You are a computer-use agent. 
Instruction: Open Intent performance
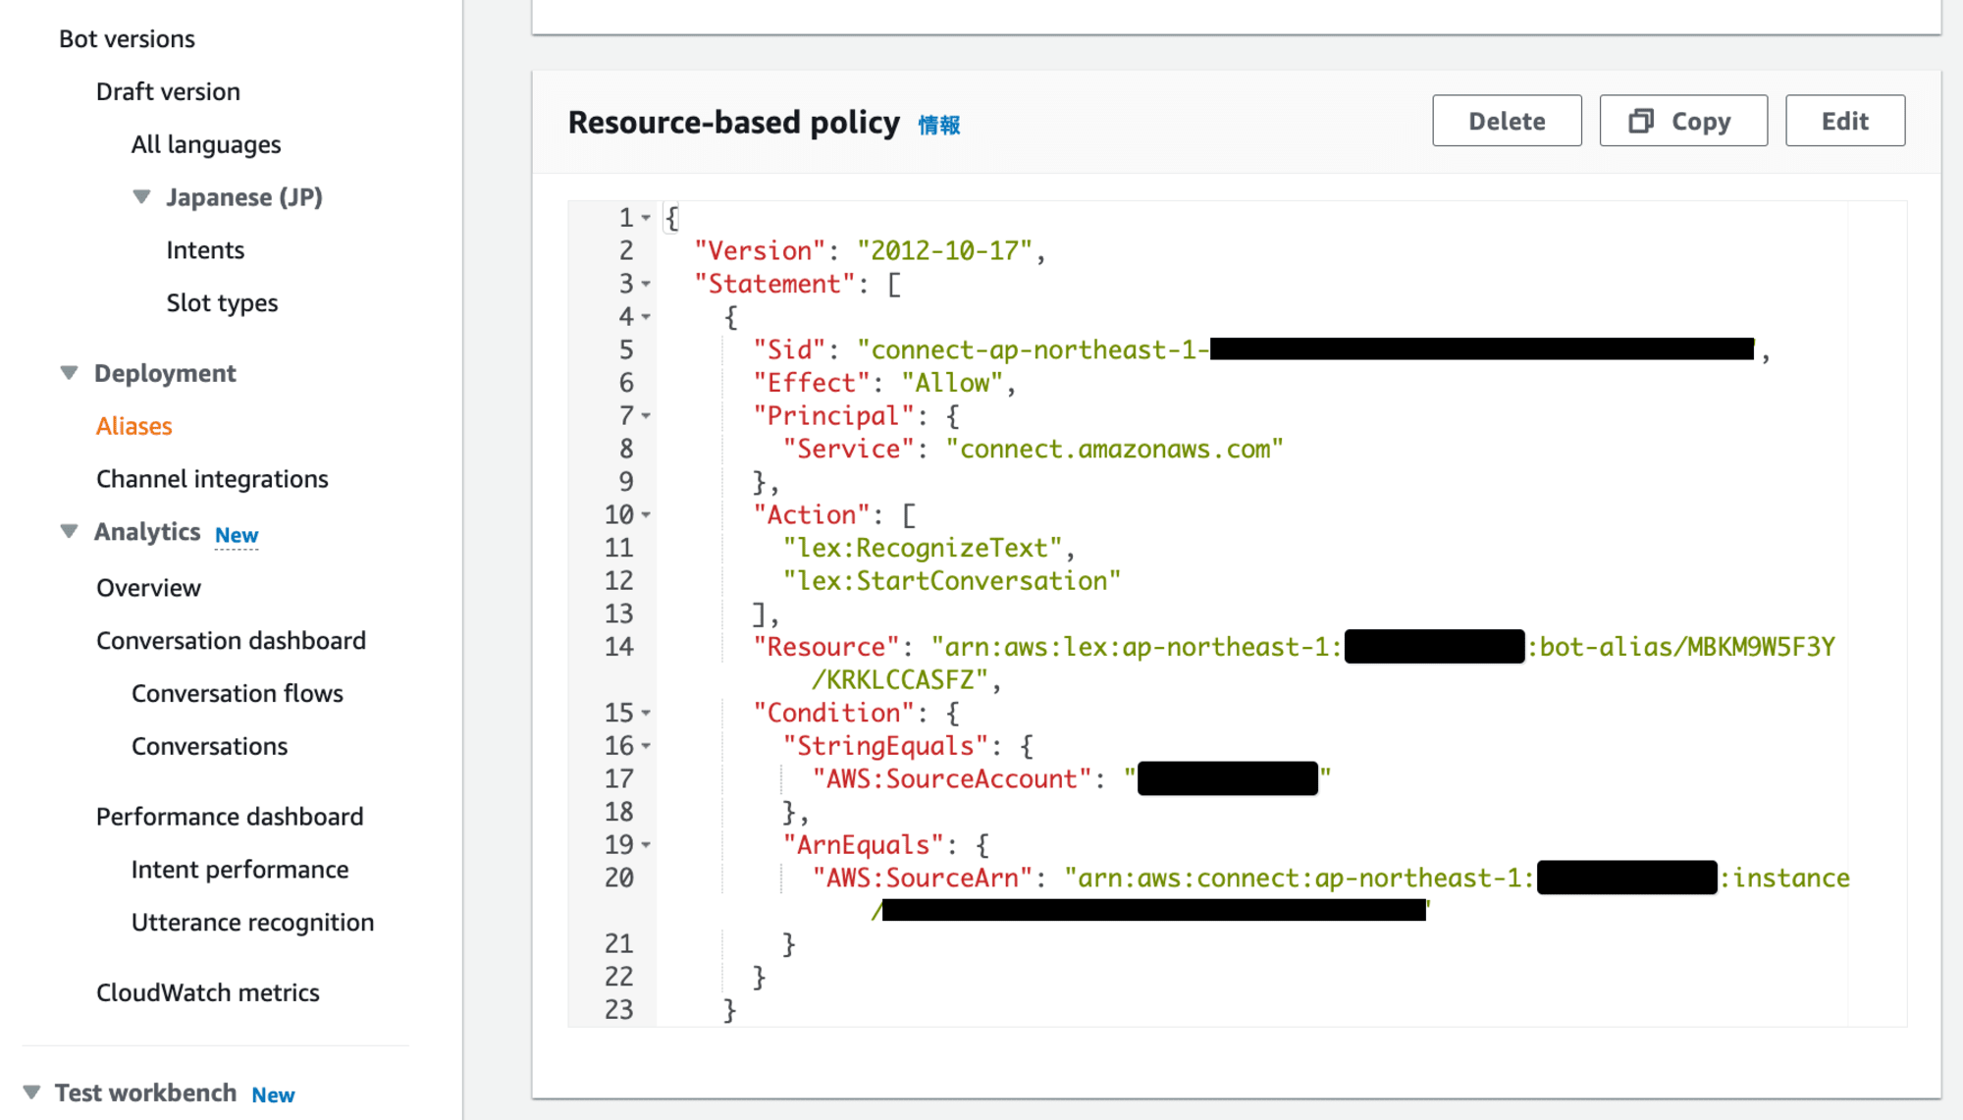click(x=239, y=870)
